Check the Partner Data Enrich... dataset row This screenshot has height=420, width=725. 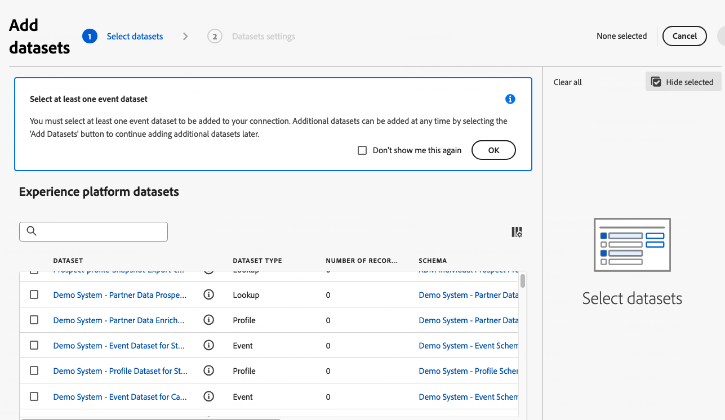click(x=34, y=320)
